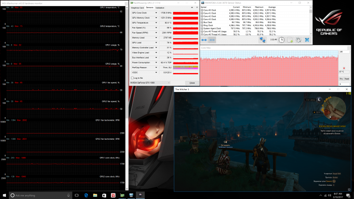
Task: Click the GPU-Z Close button
Action: [192, 83]
